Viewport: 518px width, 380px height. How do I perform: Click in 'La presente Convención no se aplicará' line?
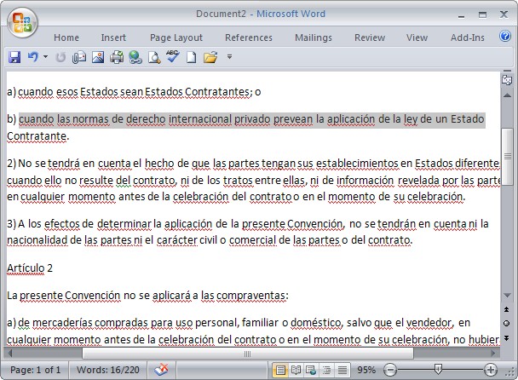[x=147, y=296]
